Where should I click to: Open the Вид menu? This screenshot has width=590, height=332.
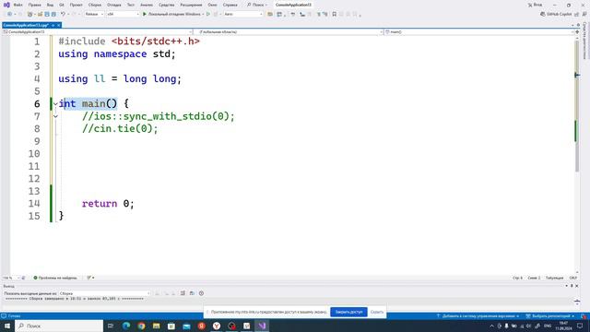point(50,5)
